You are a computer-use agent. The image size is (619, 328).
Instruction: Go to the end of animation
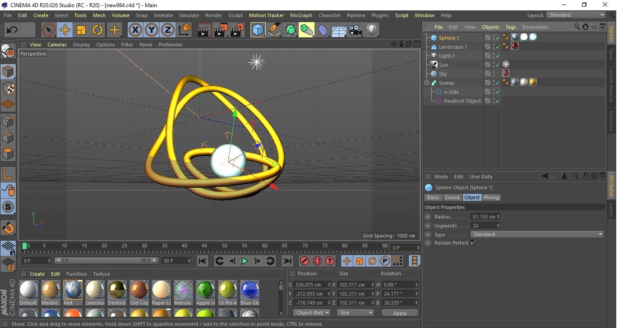coord(287,261)
